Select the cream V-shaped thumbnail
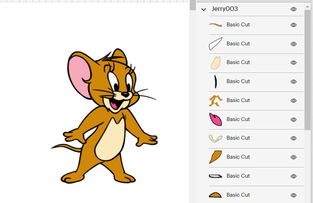 click(x=216, y=138)
